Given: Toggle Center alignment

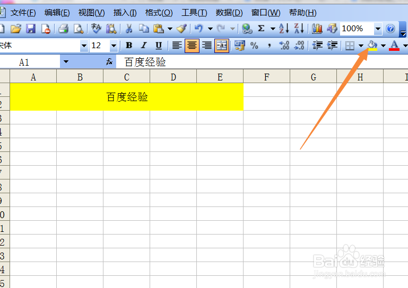Looking at the screenshot, I should (x=192, y=46).
